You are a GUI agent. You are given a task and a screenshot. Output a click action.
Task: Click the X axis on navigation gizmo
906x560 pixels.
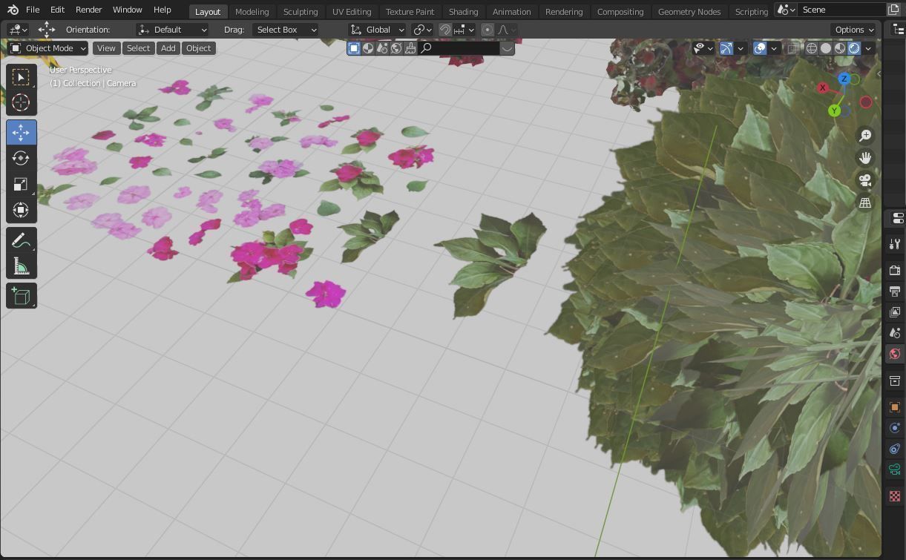pyautogui.click(x=822, y=88)
